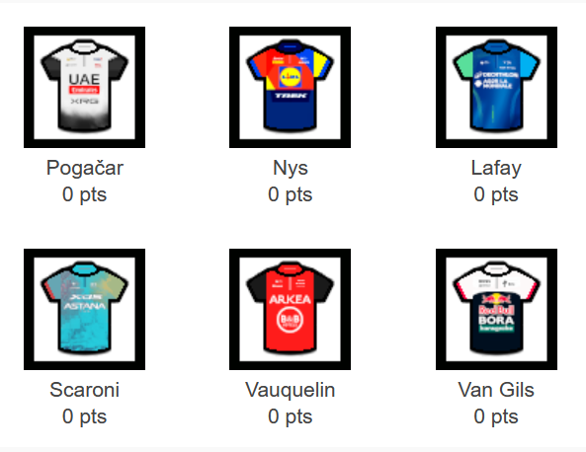Viewport: 586px width, 452px height.
Task: Click 0 pts under Scaroni
Action: tap(84, 416)
